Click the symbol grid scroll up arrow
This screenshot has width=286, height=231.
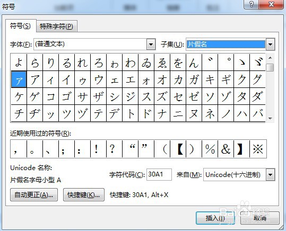click(x=270, y=58)
